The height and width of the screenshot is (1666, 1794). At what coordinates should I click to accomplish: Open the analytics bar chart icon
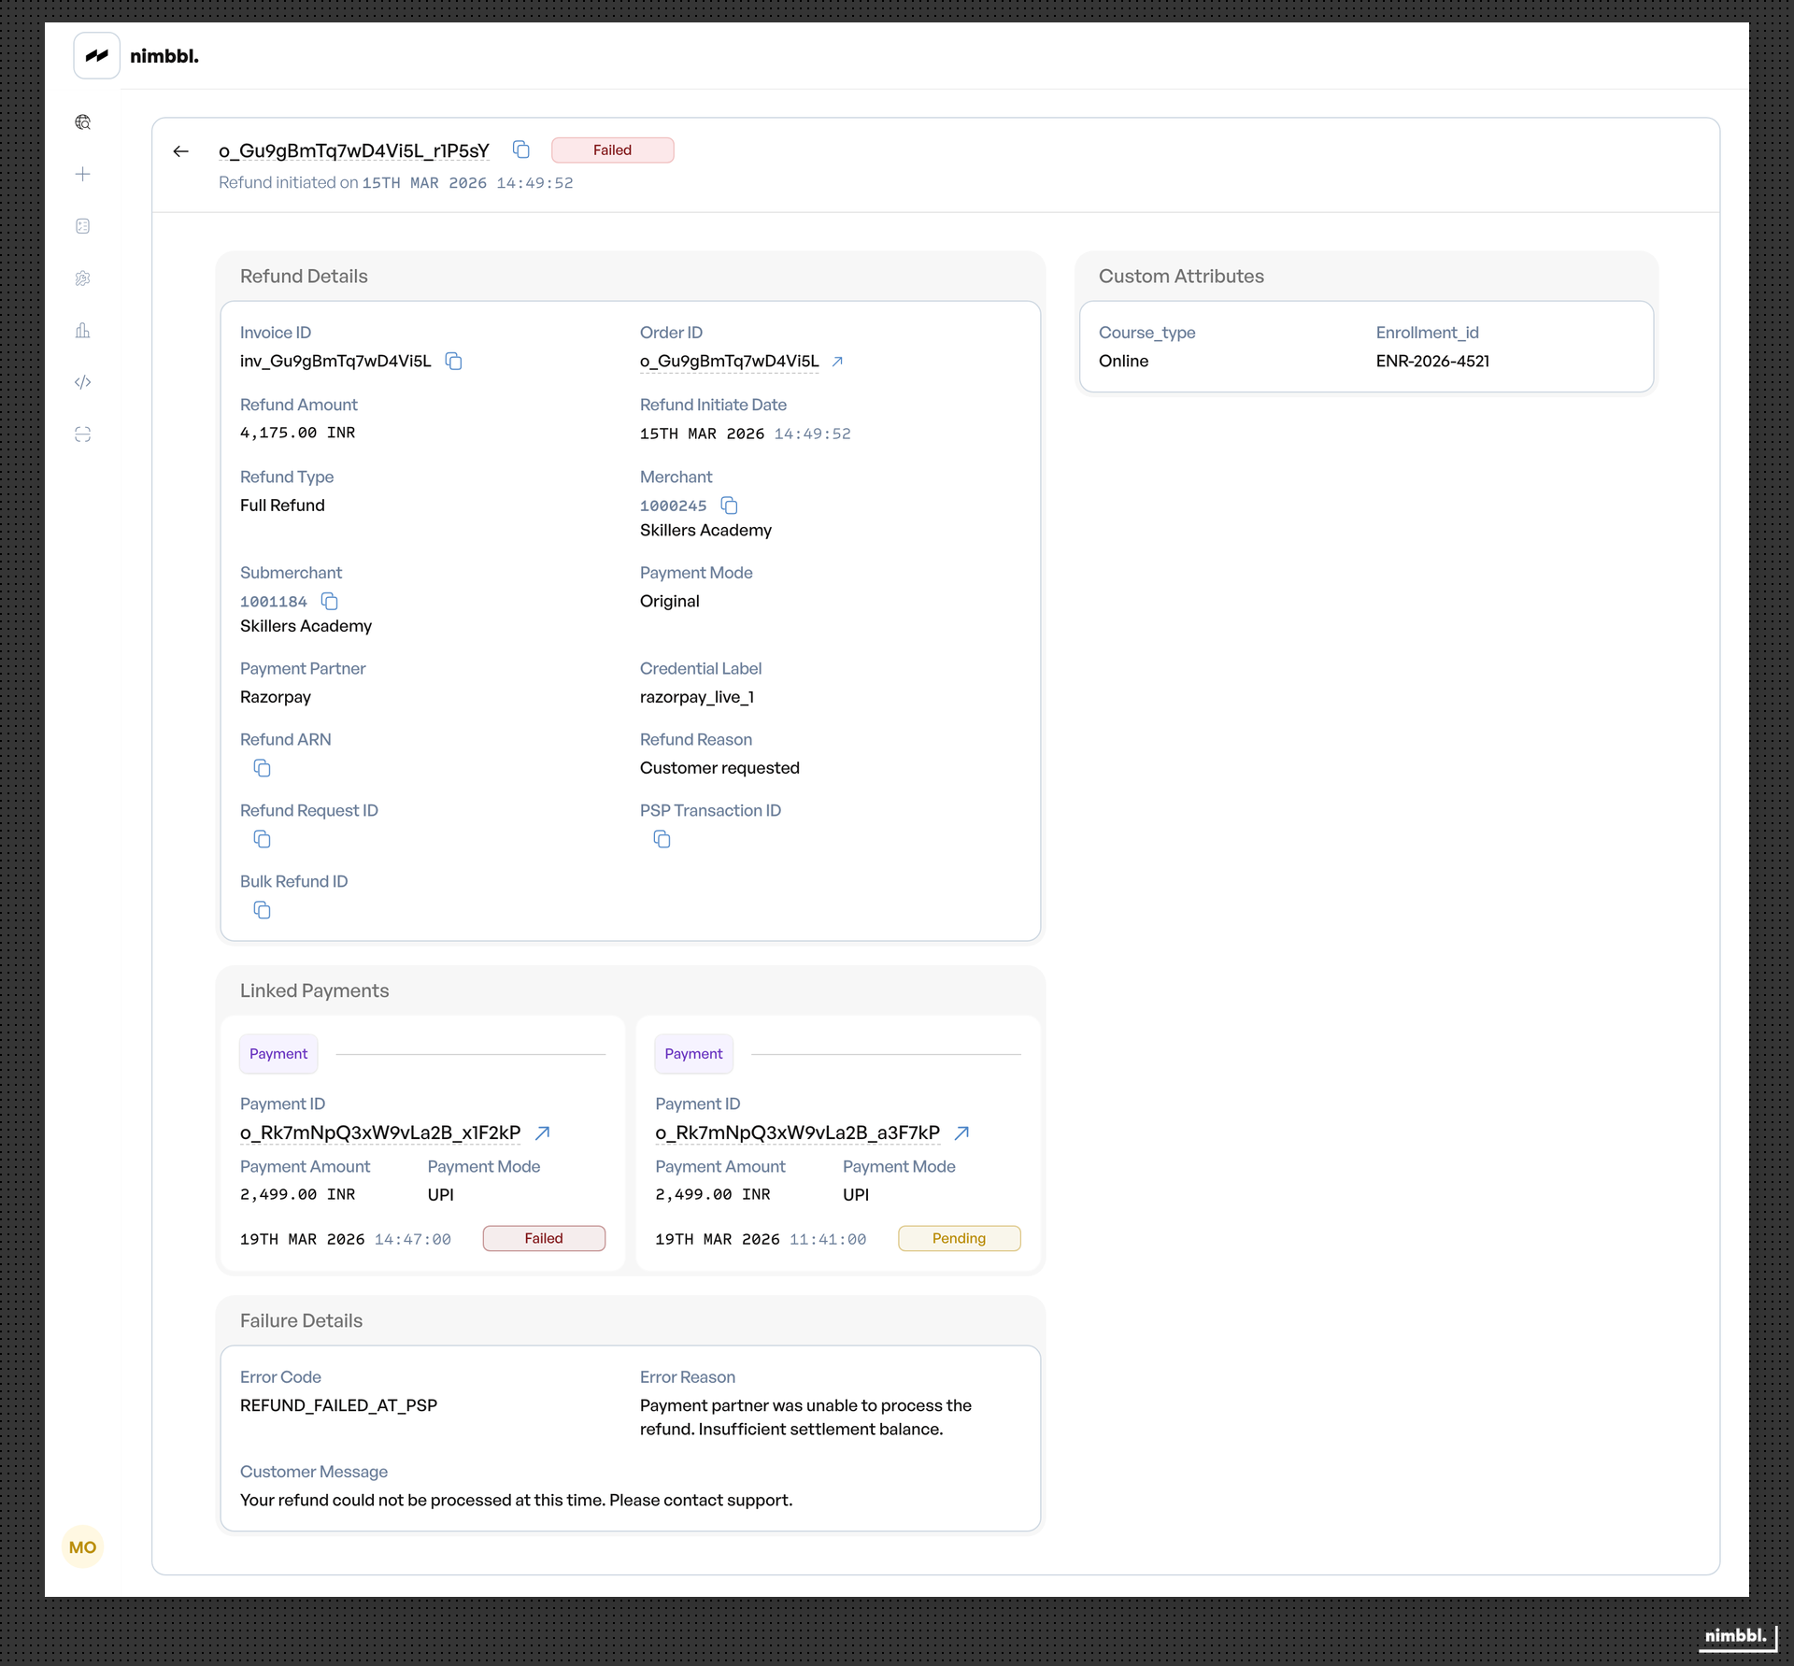[x=83, y=331]
